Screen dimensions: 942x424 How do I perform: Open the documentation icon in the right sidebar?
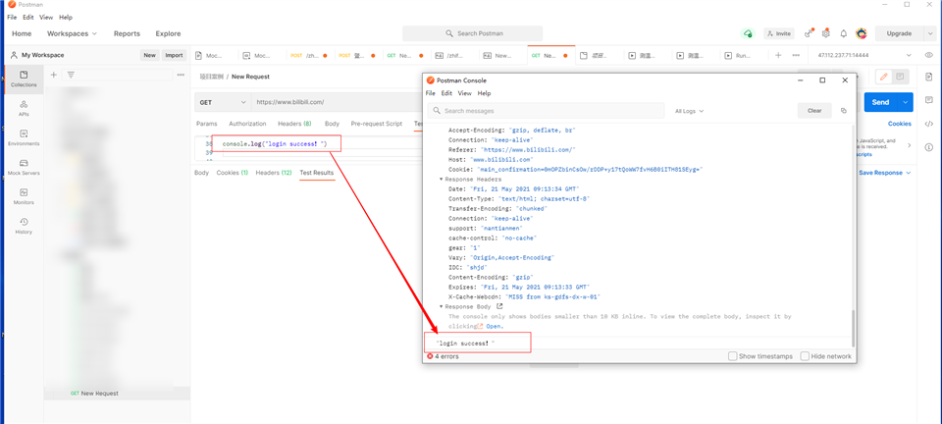929,77
